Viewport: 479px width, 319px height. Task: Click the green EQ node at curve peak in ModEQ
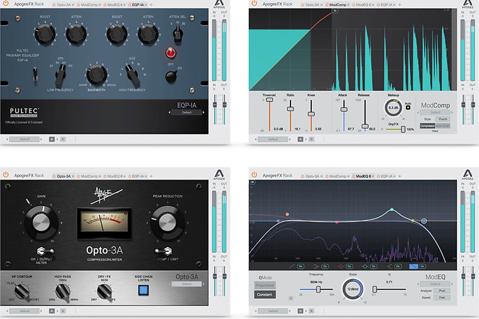tap(392, 209)
